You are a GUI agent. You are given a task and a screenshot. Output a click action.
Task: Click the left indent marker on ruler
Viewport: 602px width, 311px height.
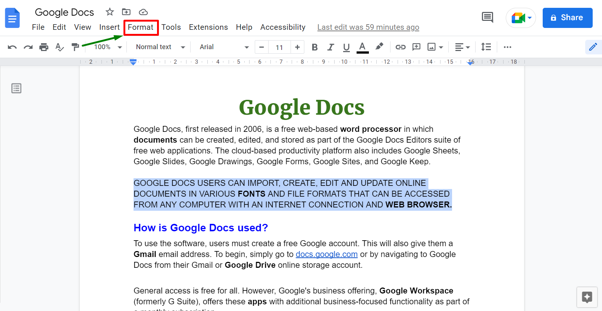coord(133,62)
